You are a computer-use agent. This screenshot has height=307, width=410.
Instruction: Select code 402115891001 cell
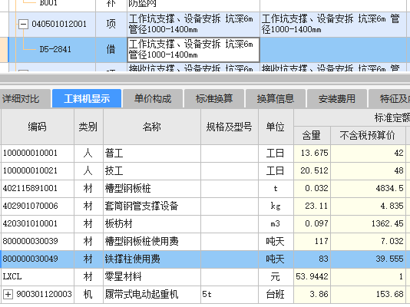(x=38, y=188)
